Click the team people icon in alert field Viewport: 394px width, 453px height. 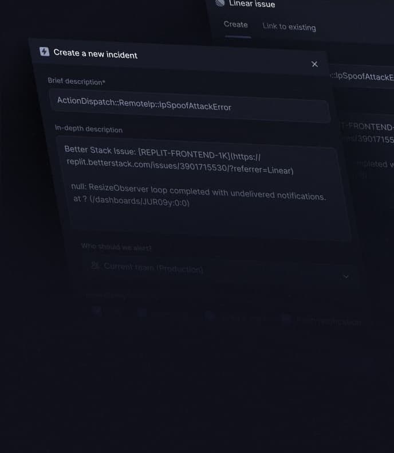95,265
